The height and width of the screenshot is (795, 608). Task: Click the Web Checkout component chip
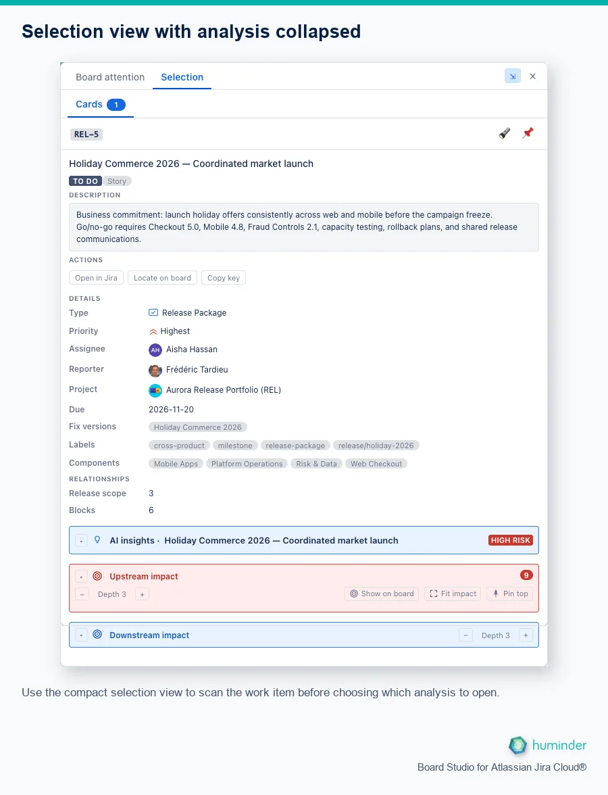(x=376, y=464)
